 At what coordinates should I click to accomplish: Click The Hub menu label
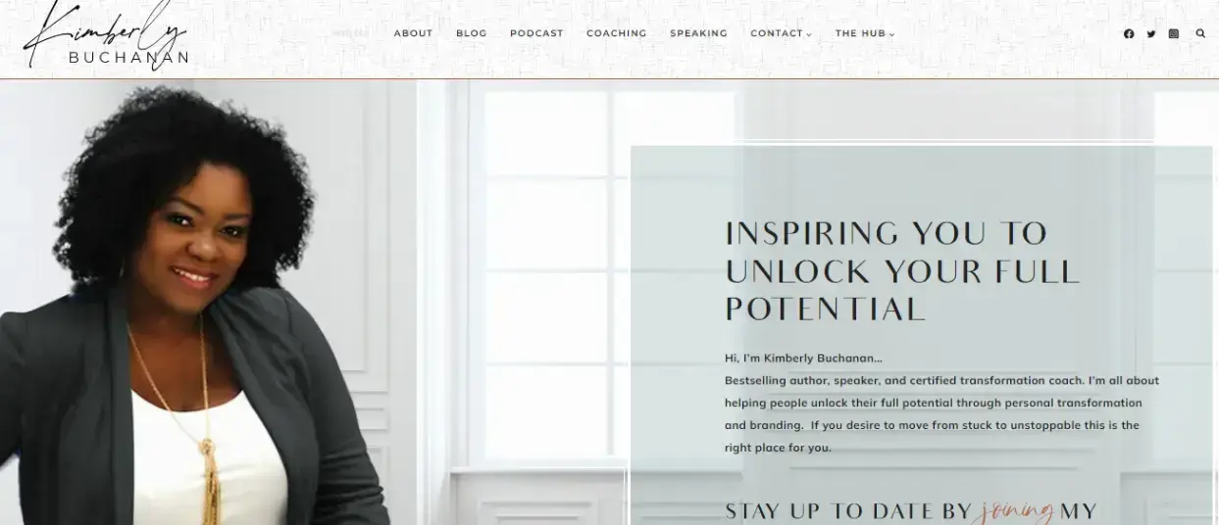[860, 33]
